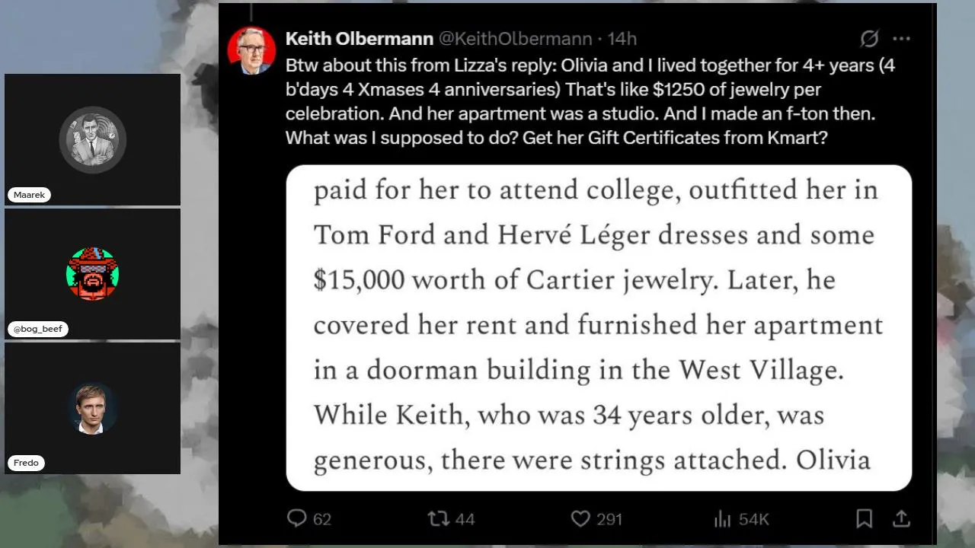This screenshot has width=975, height=548.
Task: Click the @KeithOlbermann handle
Action: [x=515, y=39]
